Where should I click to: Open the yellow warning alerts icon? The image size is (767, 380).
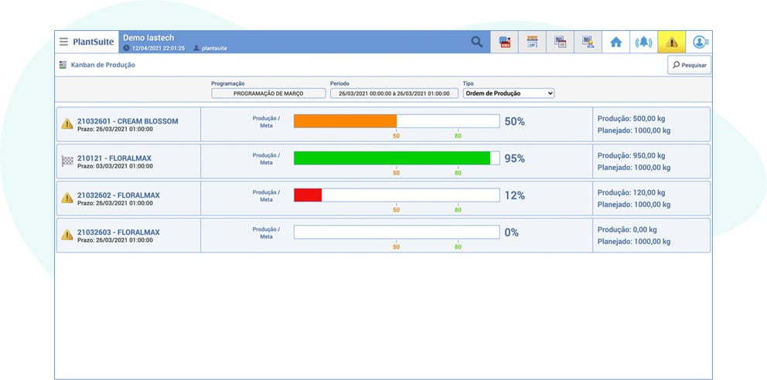click(672, 42)
